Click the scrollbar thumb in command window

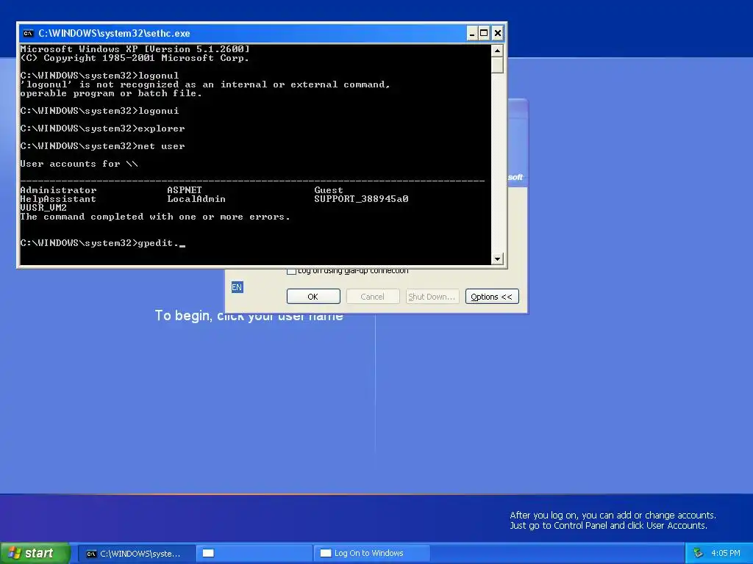[x=497, y=65]
